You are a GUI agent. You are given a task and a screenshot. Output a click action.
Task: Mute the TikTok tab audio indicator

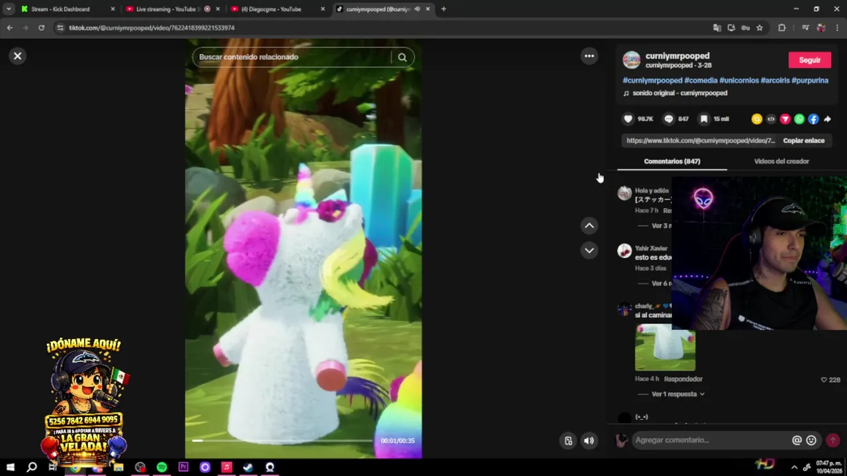417,9
